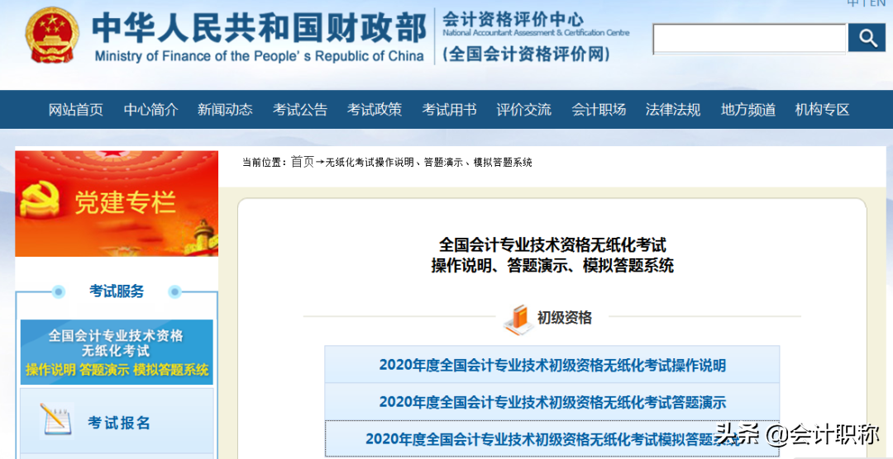The width and height of the screenshot is (893, 459).
Task: Click the 会计资格评价中心 header text
Action: coord(513,19)
